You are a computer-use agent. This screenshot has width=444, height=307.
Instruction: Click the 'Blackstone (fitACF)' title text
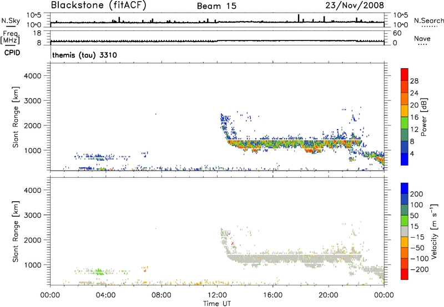point(99,5)
